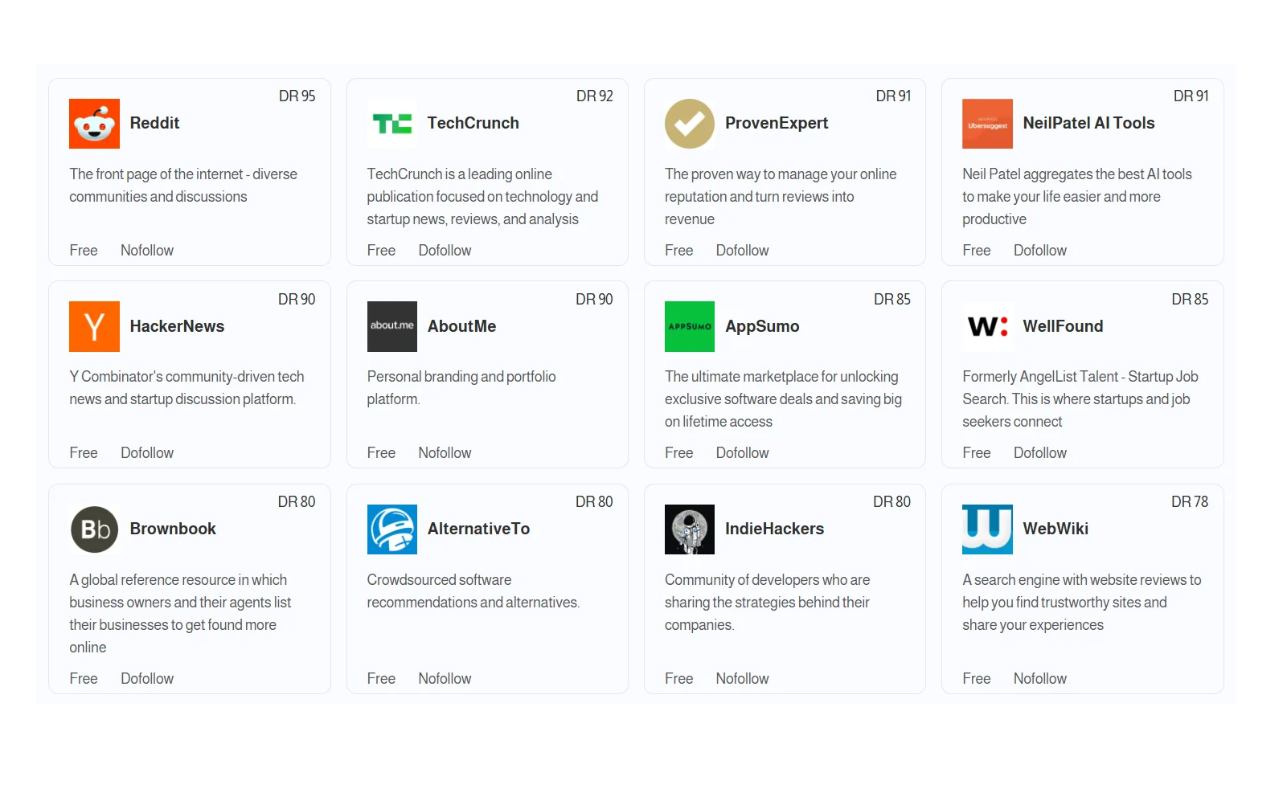The image size is (1287, 793).
Task: Click the DR 90 rating on HackerNews
Action: pos(297,300)
